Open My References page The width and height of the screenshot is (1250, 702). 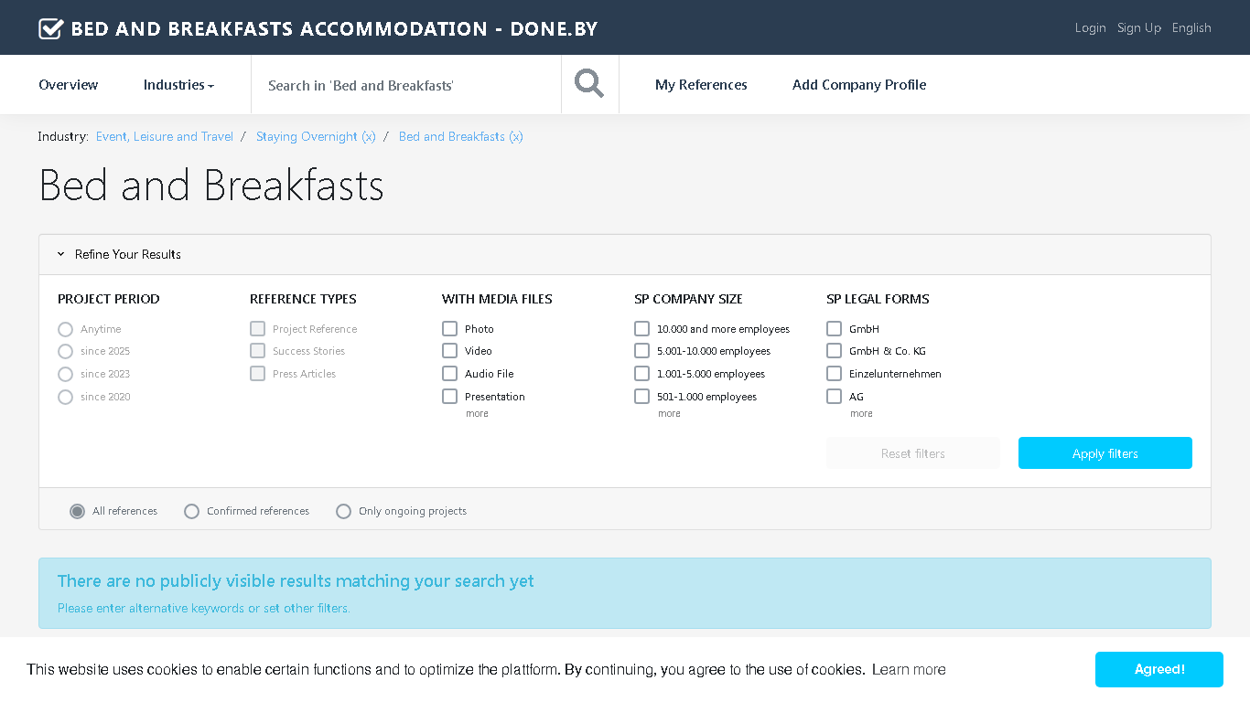point(701,85)
